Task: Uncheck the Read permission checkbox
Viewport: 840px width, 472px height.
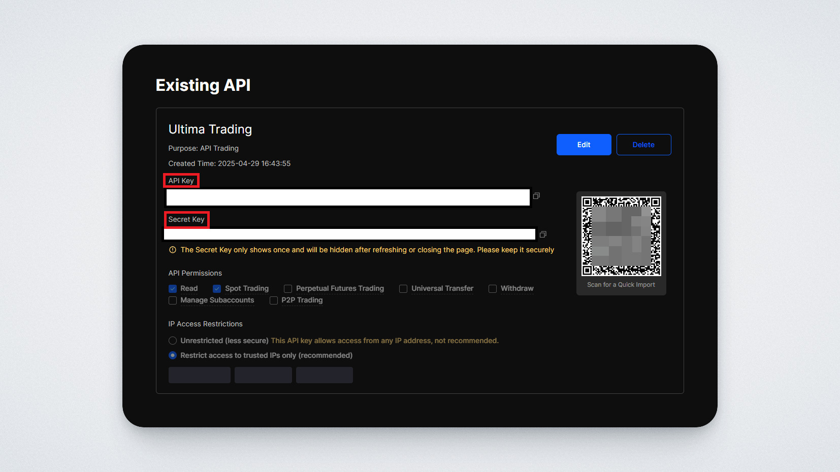Action: [173, 289]
